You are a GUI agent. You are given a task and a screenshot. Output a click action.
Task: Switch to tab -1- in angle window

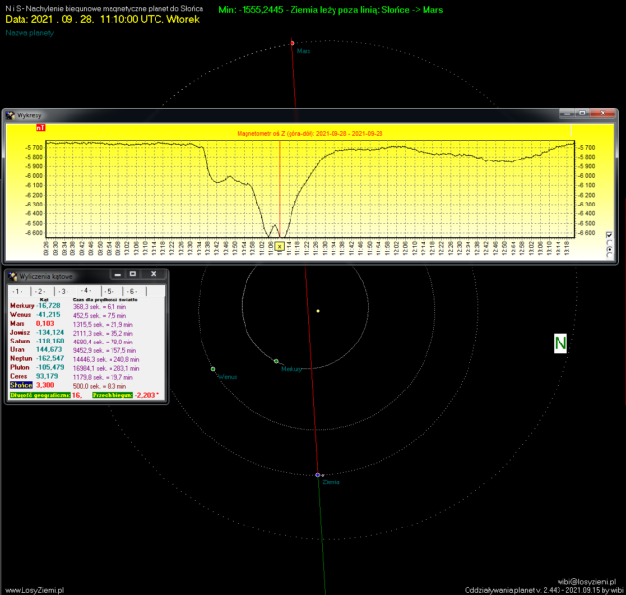[x=18, y=292]
